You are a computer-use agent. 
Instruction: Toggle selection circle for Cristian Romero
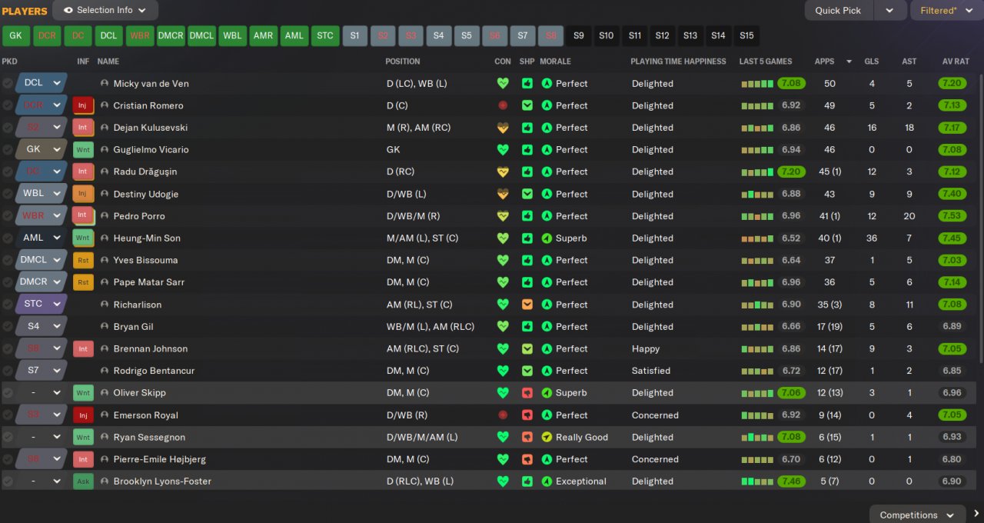pyautogui.click(x=8, y=105)
